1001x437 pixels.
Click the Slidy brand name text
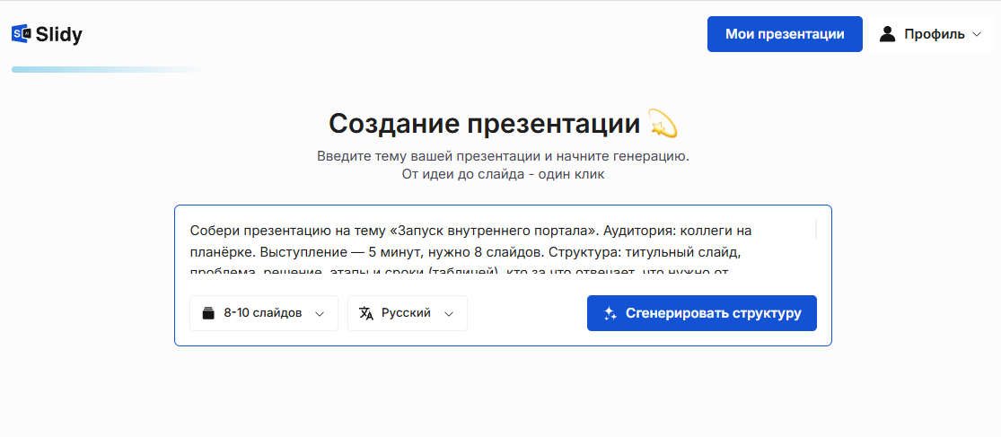(x=58, y=34)
